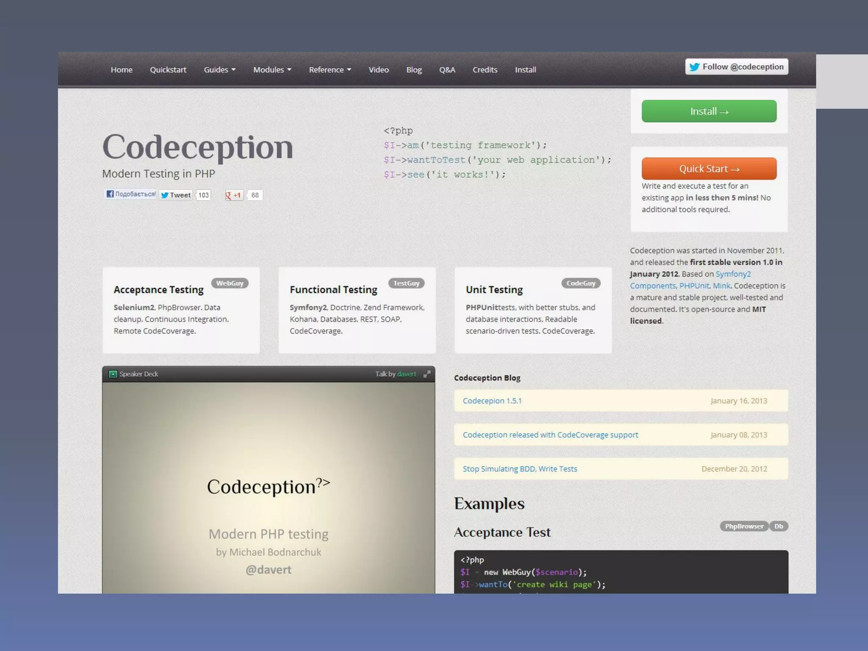
Task: Open the Guides dropdown menu
Action: point(220,70)
